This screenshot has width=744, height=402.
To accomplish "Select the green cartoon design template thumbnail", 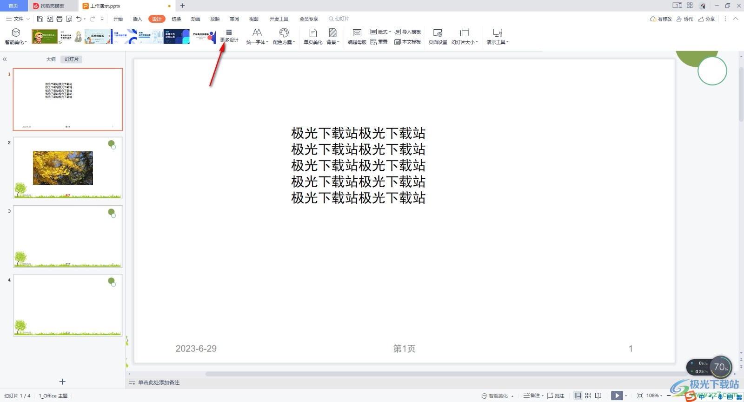I will click(45, 37).
